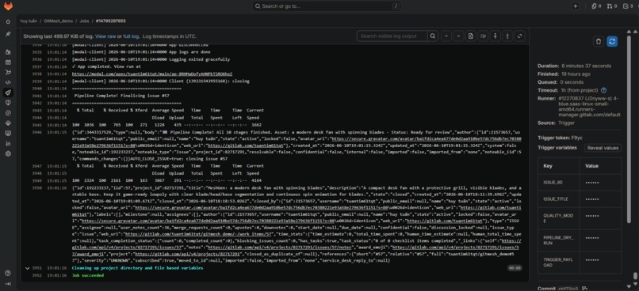The height and width of the screenshot is (291, 639).
Task: Open the Analyze chart icon in the sidebar
Action: coord(8,143)
